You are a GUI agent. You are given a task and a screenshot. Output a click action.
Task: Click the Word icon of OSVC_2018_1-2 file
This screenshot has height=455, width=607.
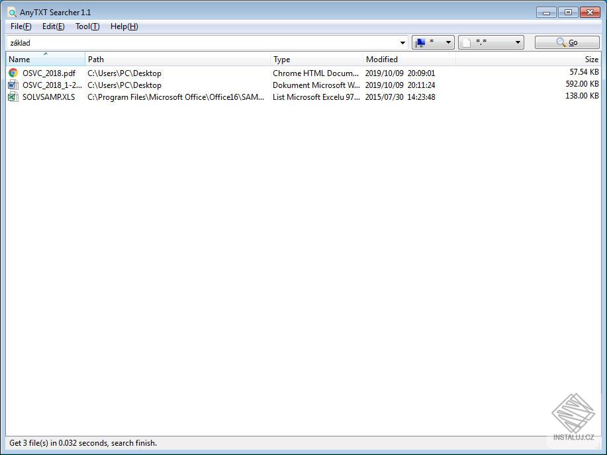coord(13,85)
